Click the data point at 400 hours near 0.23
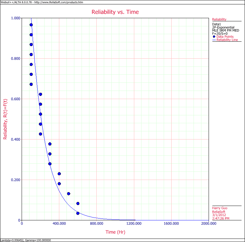This screenshot has height=242, width=245. click(x=59, y=174)
